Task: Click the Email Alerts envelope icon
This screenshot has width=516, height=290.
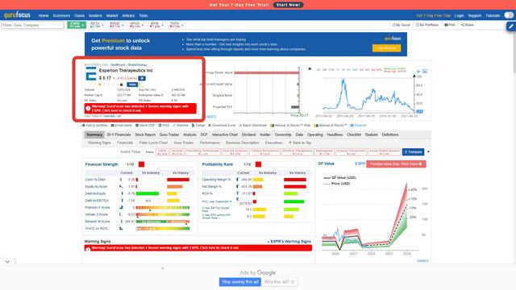Action: (113, 126)
